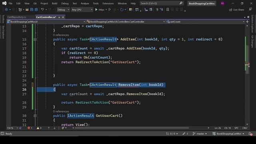256x144 pixels.
Task: Click the Open File folder icon
Action: pyautogui.click(x=27, y=10)
